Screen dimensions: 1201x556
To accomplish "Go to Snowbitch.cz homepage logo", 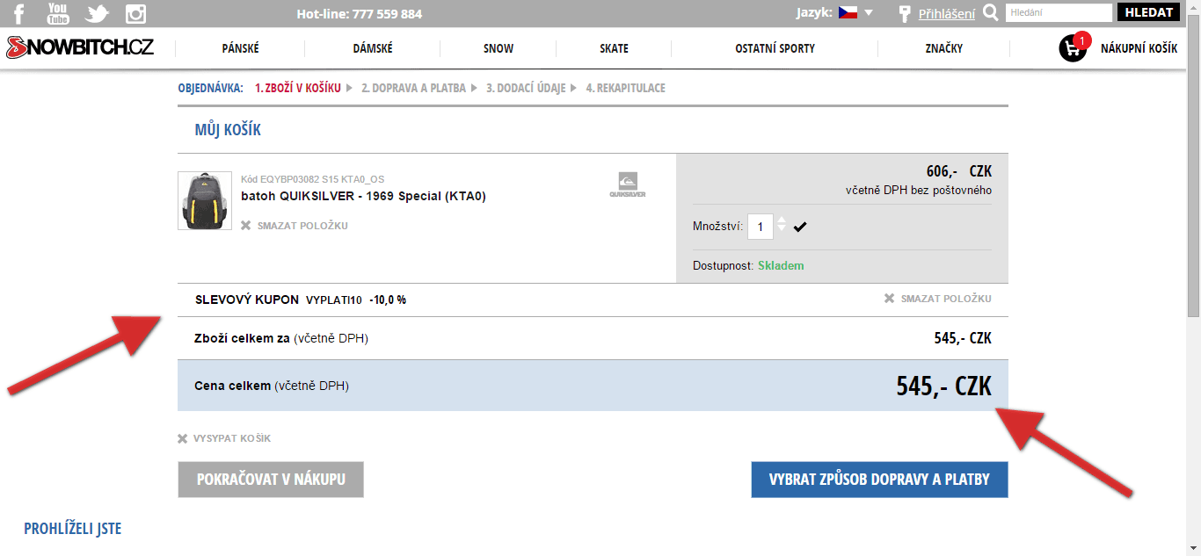I will [x=80, y=47].
